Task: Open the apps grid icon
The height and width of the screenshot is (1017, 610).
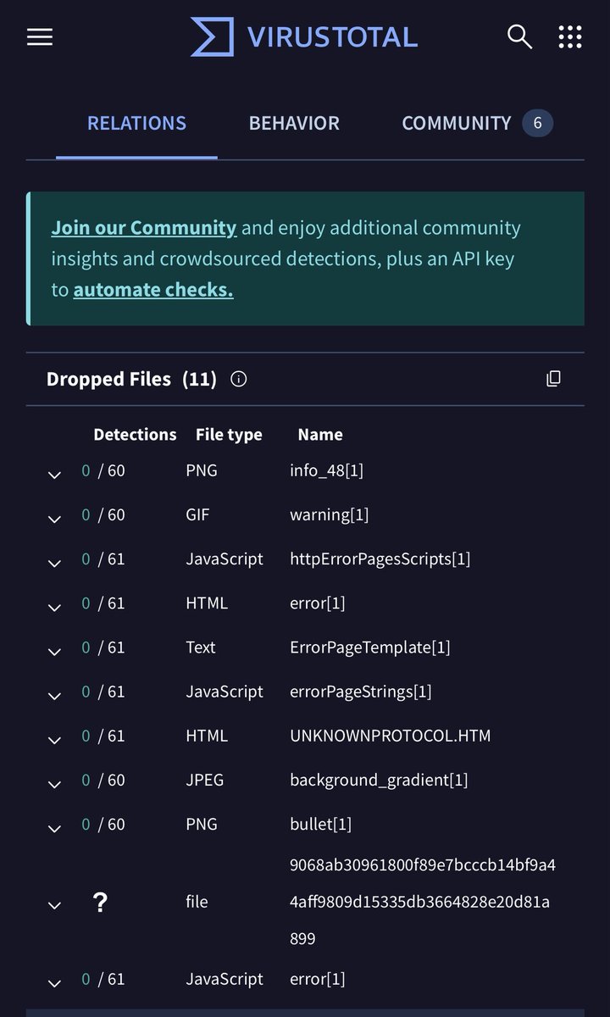Action: [570, 37]
